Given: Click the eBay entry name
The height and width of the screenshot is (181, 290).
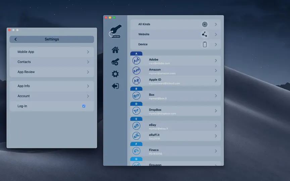Looking at the screenshot, I should coord(152,125).
